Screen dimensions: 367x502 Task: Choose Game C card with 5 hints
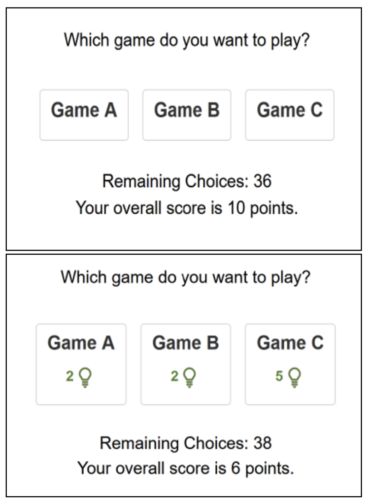[290, 364]
